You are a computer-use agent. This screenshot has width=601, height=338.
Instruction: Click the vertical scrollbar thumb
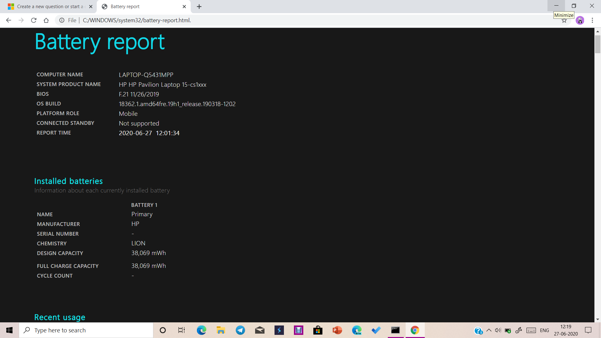coord(598,44)
